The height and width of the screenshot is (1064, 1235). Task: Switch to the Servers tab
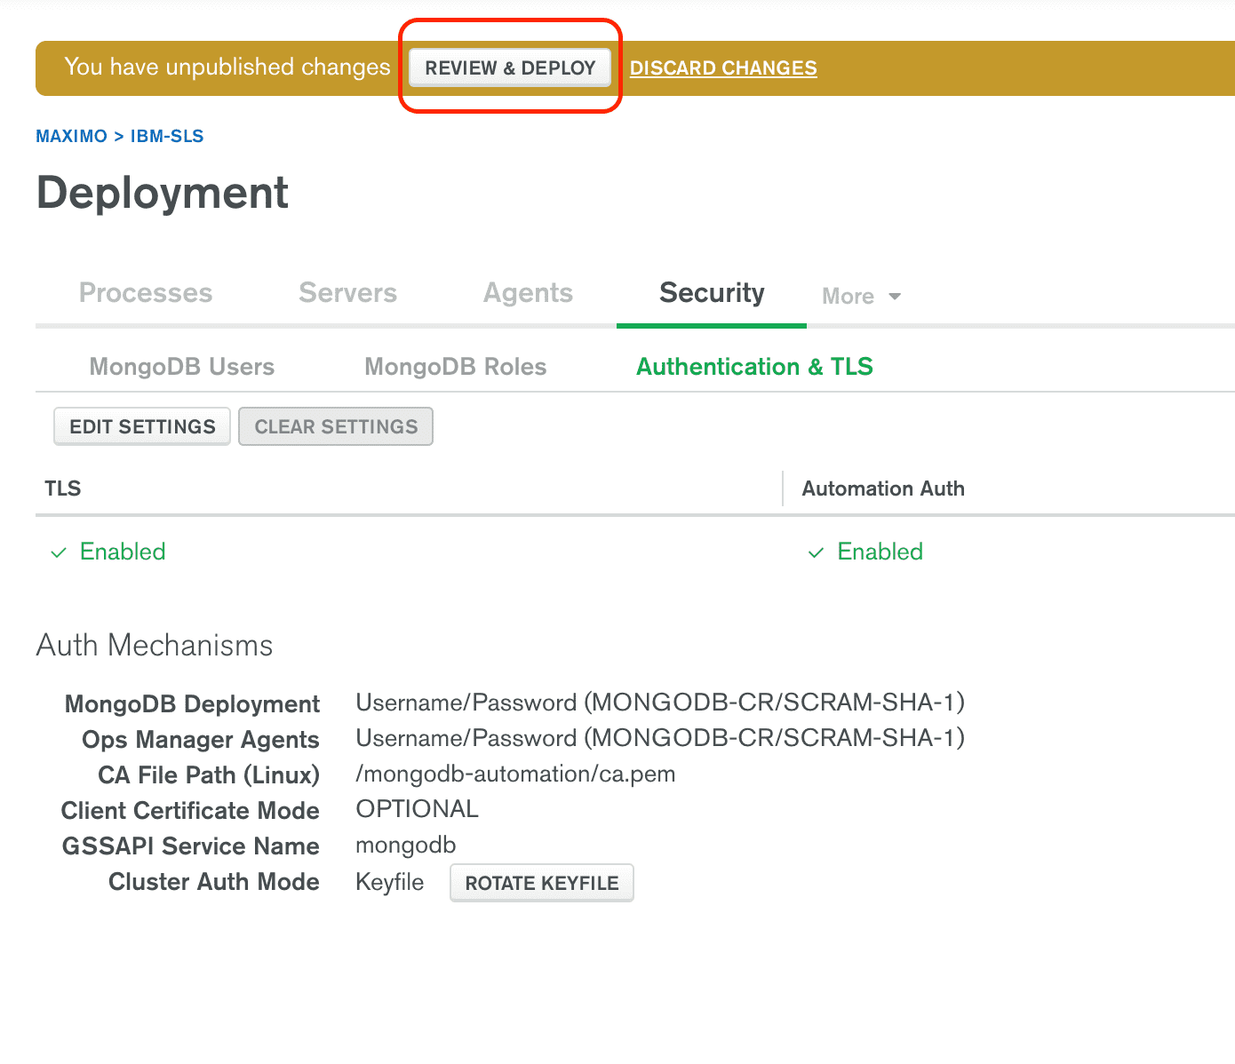pos(347,293)
